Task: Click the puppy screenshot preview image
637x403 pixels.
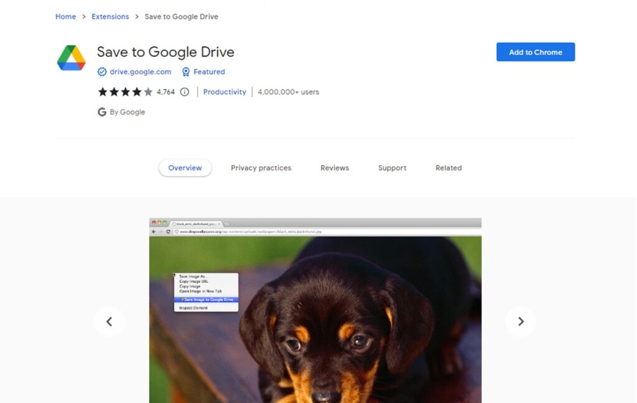Action: [315, 310]
